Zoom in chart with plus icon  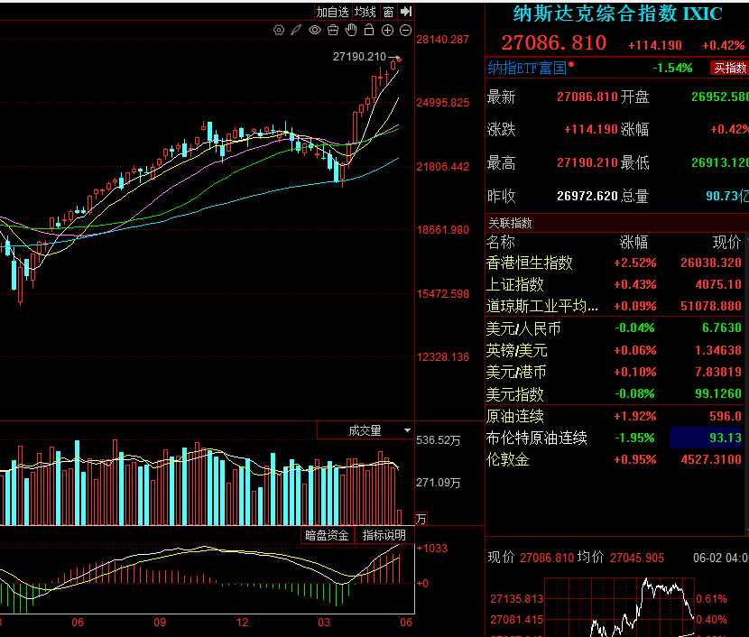pos(387,31)
